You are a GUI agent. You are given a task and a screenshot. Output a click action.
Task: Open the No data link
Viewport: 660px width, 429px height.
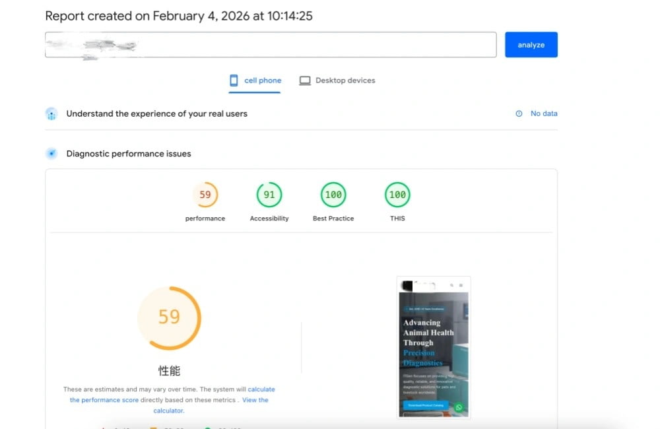544,113
